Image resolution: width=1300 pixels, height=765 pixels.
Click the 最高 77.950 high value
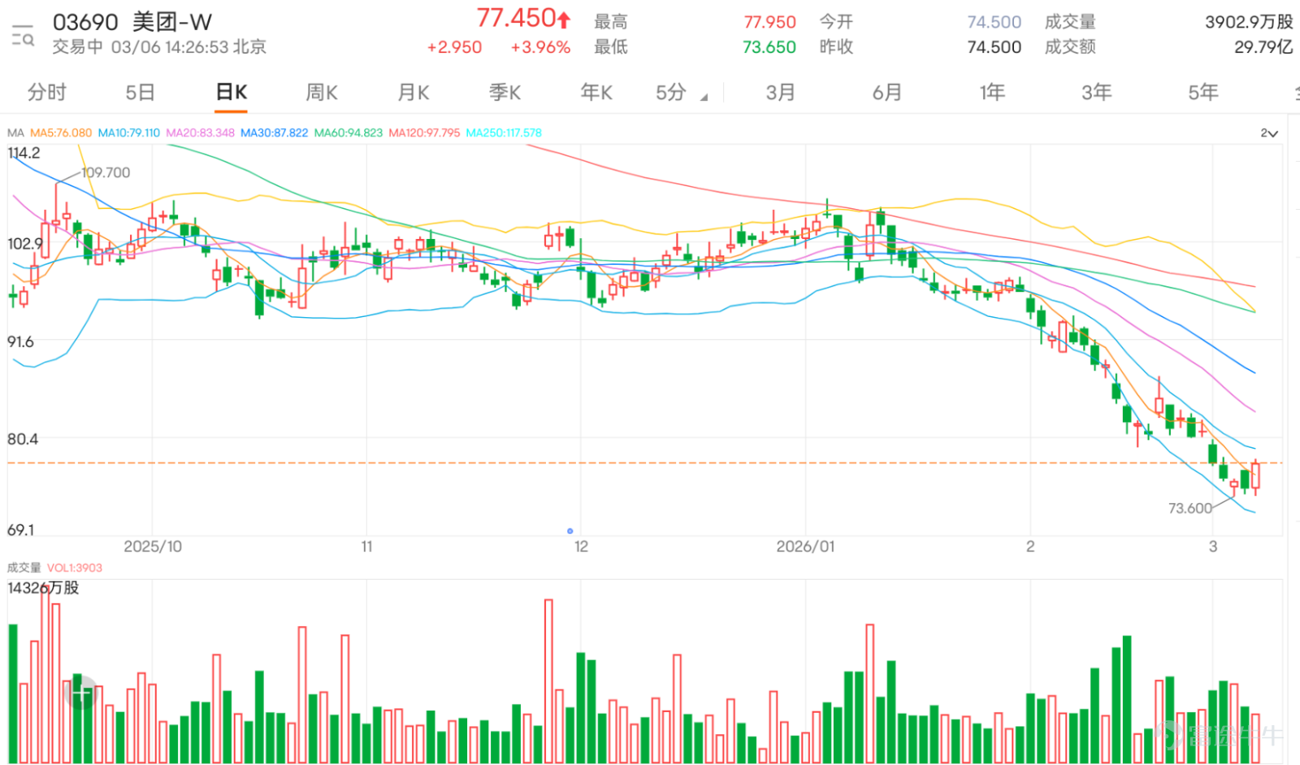coord(769,22)
